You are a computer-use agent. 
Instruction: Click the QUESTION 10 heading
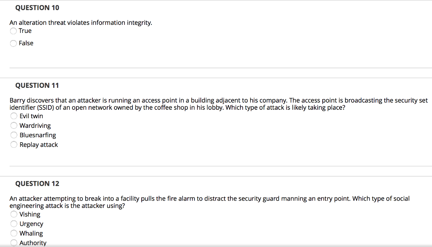37,7
